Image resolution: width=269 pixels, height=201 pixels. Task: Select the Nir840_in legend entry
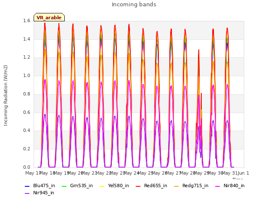pyautogui.click(x=230, y=186)
